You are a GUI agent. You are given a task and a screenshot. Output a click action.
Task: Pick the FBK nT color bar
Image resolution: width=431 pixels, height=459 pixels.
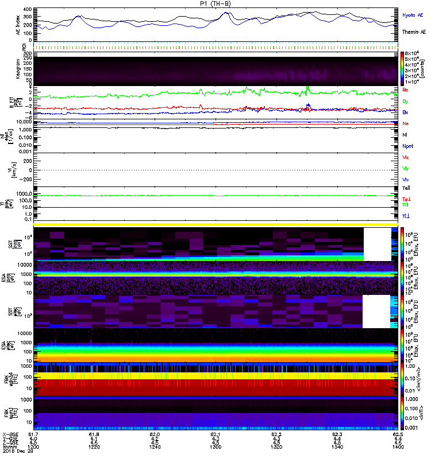coord(402,413)
